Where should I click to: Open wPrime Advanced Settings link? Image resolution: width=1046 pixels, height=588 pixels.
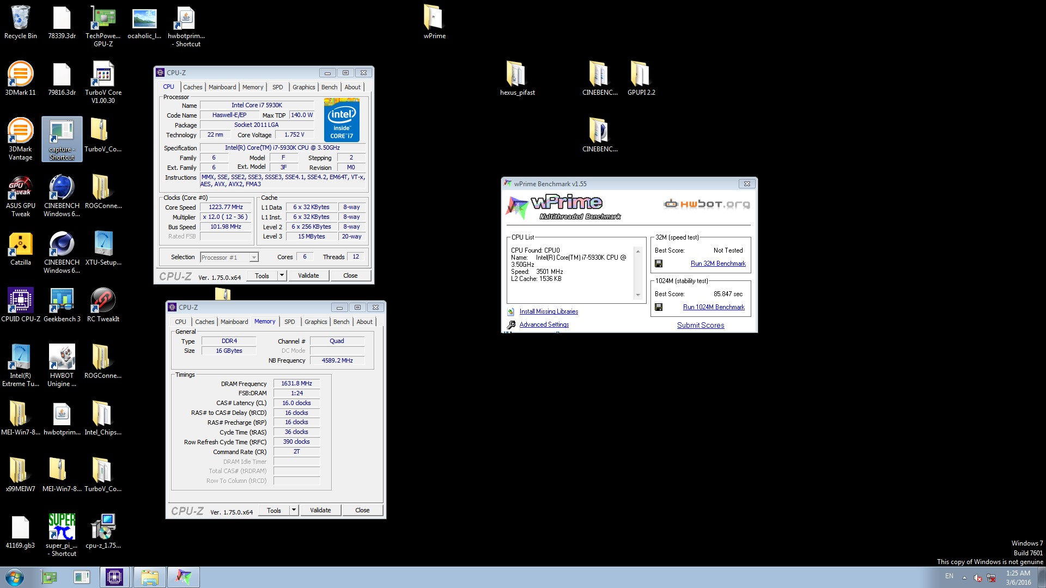tap(544, 324)
